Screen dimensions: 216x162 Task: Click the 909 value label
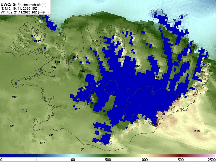76,57
